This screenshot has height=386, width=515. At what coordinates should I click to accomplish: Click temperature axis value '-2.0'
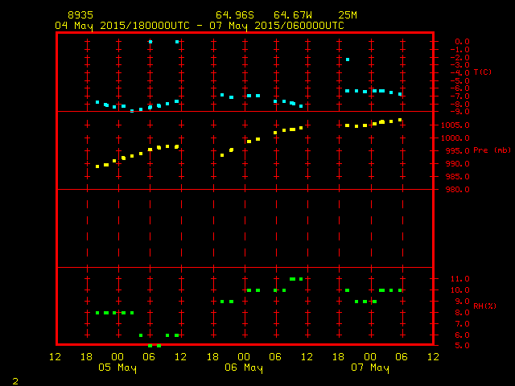[459, 58]
